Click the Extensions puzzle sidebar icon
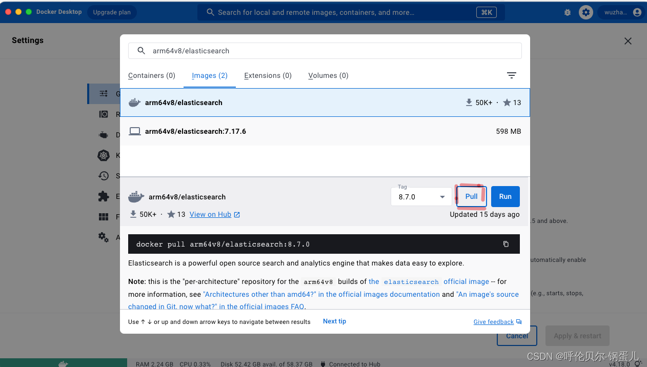Image resolution: width=647 pixels, height=367 pixels. (104, 196)
